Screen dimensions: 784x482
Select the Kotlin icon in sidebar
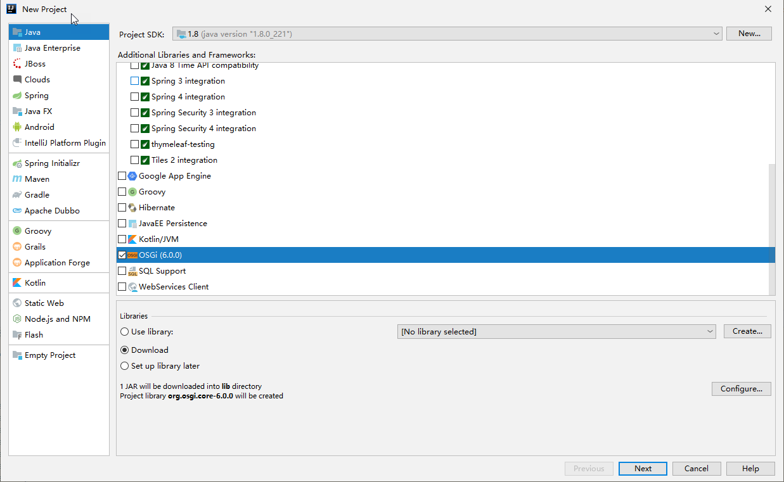17,283
